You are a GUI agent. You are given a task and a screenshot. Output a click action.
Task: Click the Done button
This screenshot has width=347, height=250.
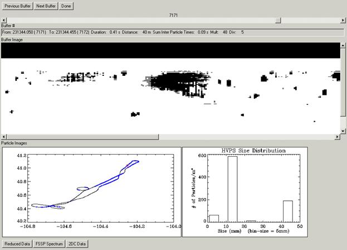(66, 6)
